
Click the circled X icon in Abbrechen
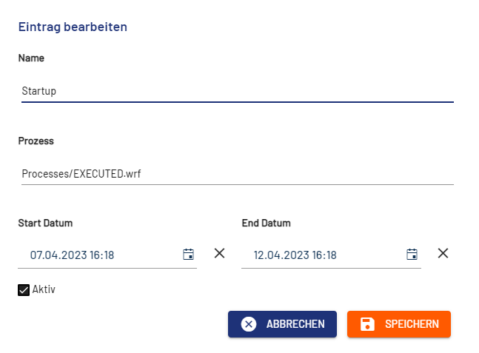[249, 324]
